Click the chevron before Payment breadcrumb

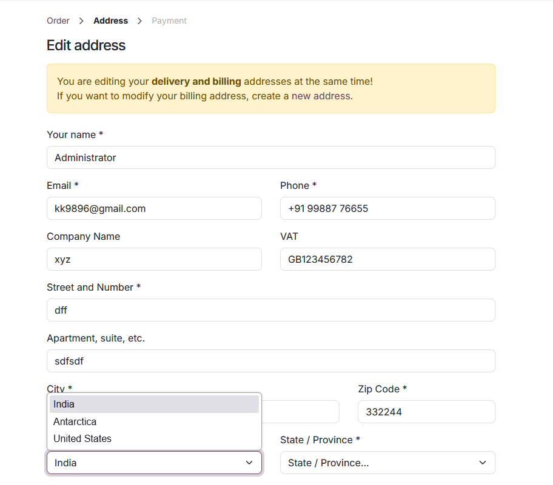139,21
